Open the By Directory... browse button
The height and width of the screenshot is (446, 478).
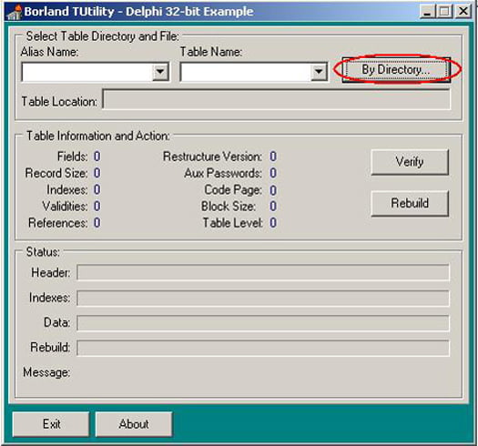[x=396, y=69]
